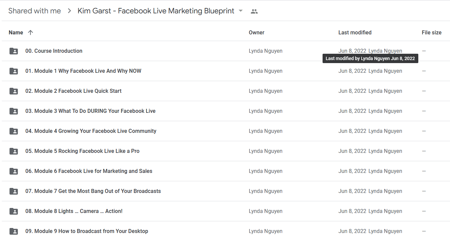
Task: Click owner Lynda Nguyen in Module 4 row
Action: coord(266,131)
